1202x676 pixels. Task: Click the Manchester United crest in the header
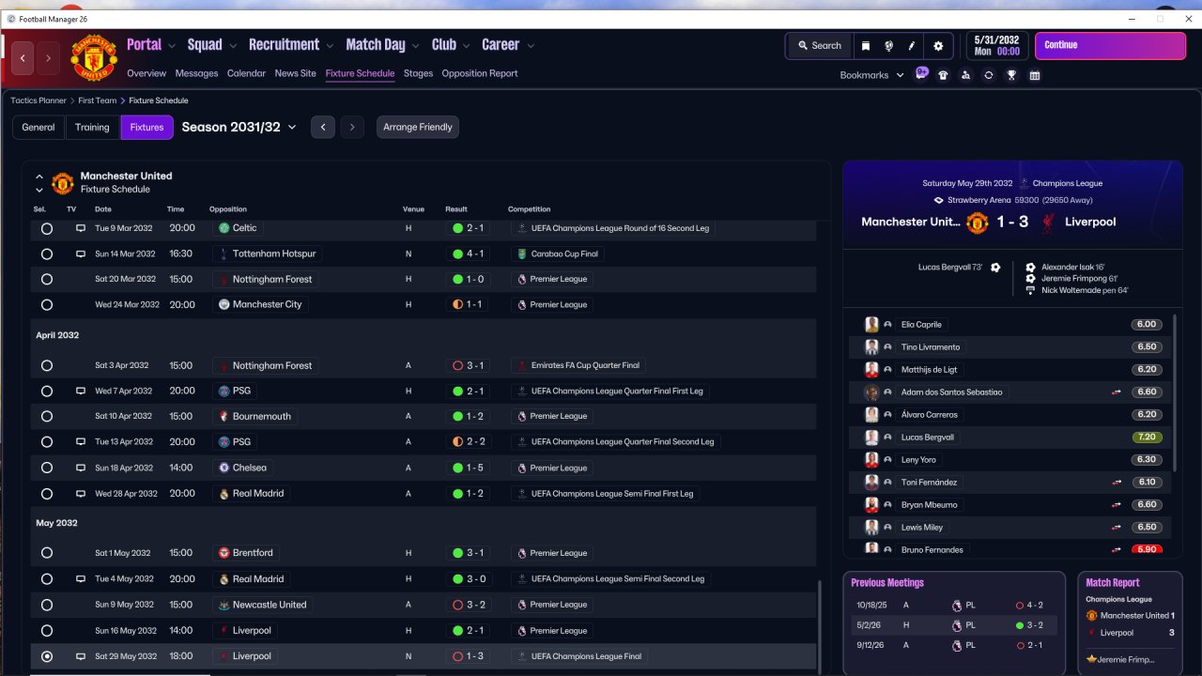94,58
